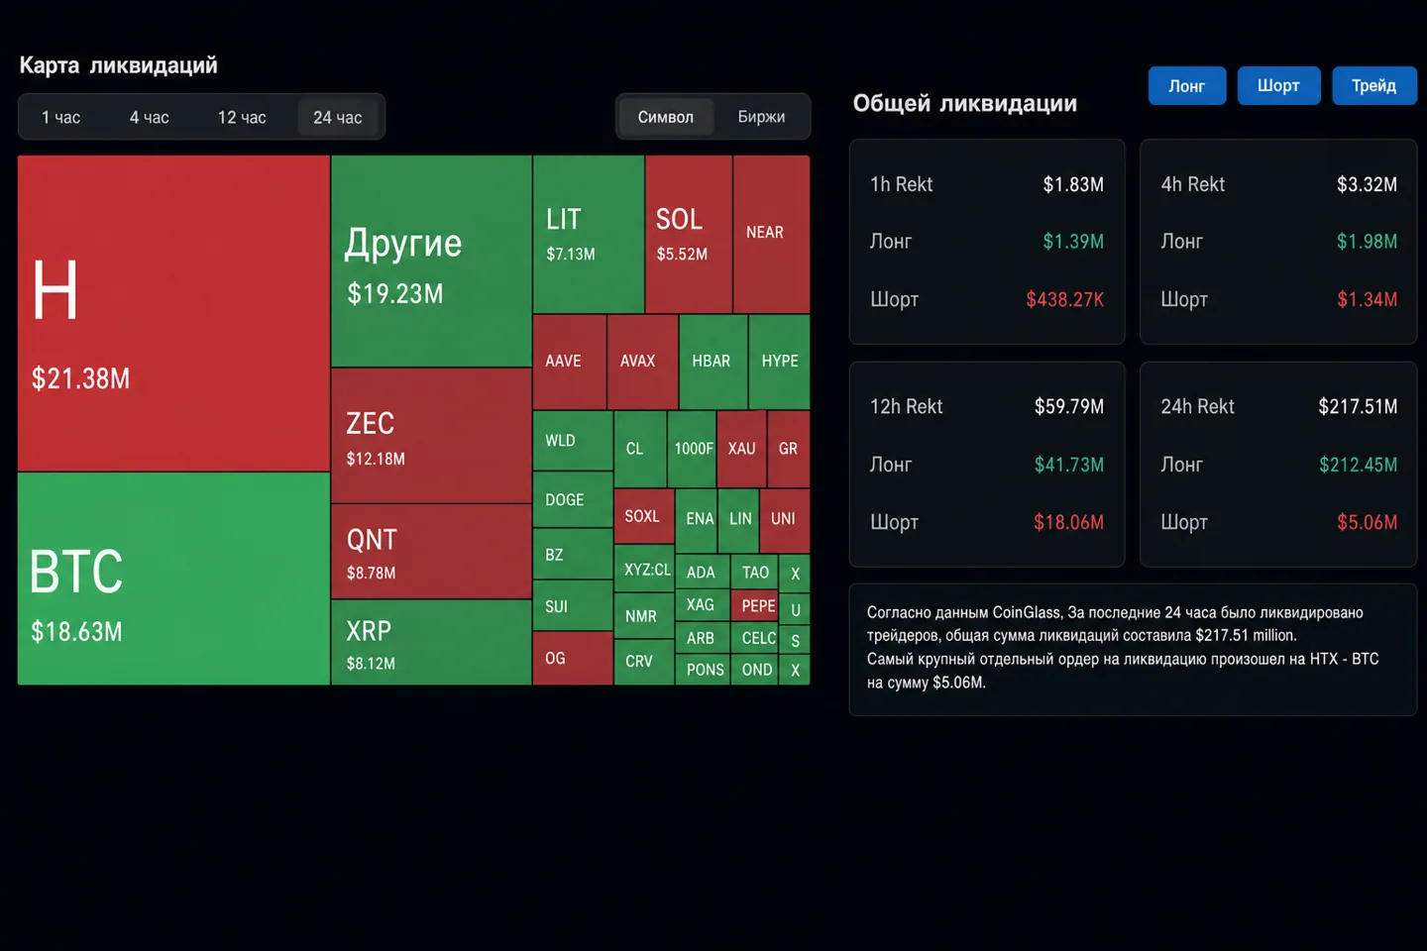This screenshot has width=1427, height=951.
Task: Open the XAU tile
Action: (x=741, y=449)
